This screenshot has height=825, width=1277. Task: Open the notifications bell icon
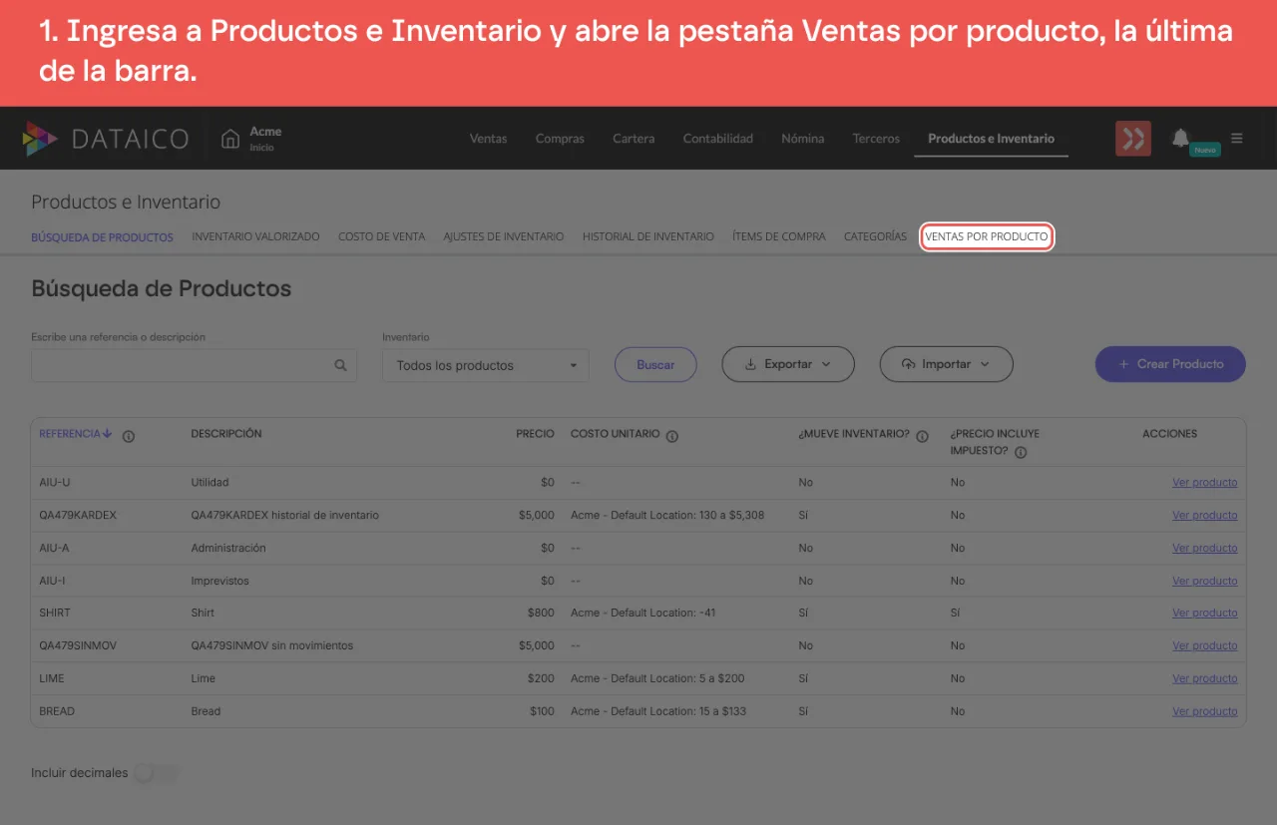click(1180, 138)
